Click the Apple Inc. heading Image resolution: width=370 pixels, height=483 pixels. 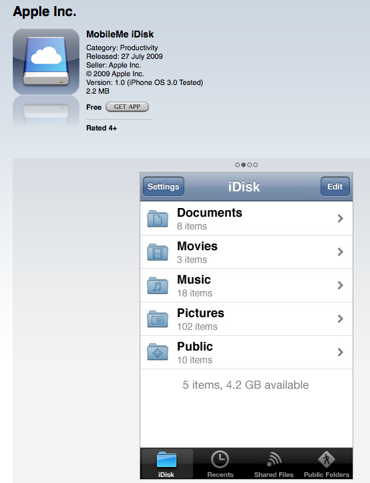click(x=45, y=11)
